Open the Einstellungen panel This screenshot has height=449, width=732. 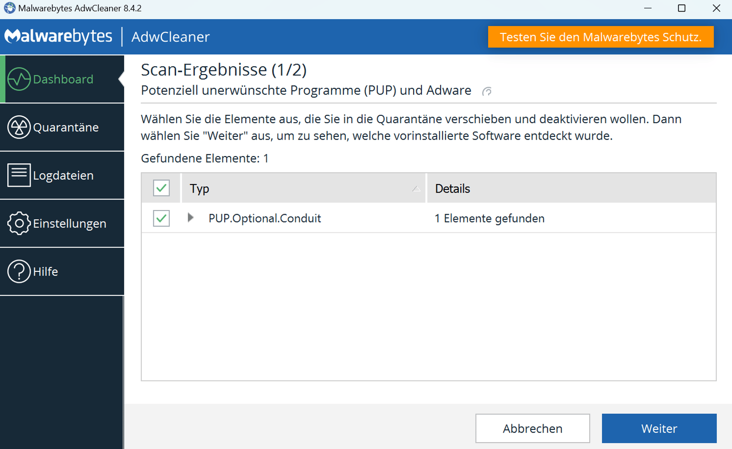point(62,224)
